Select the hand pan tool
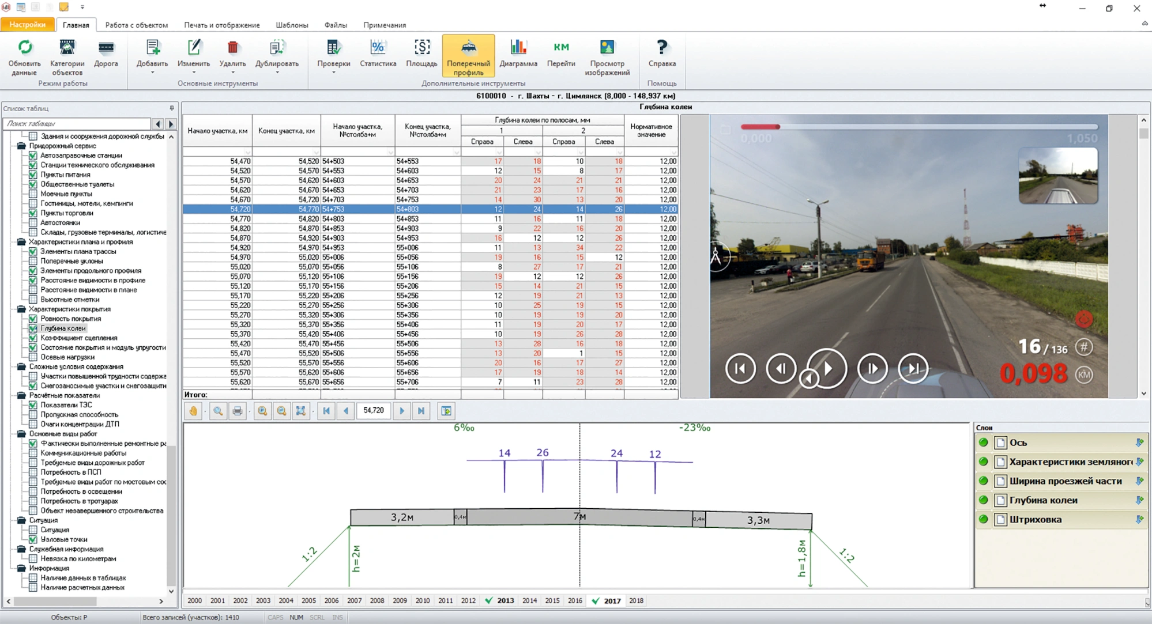The height and width of the screenshot is (624, 1152). pos(193,411)
